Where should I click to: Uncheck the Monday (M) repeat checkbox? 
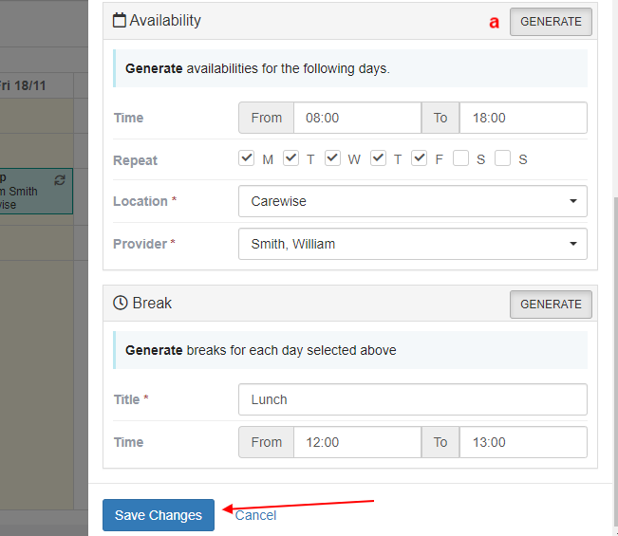coord(246,158)
